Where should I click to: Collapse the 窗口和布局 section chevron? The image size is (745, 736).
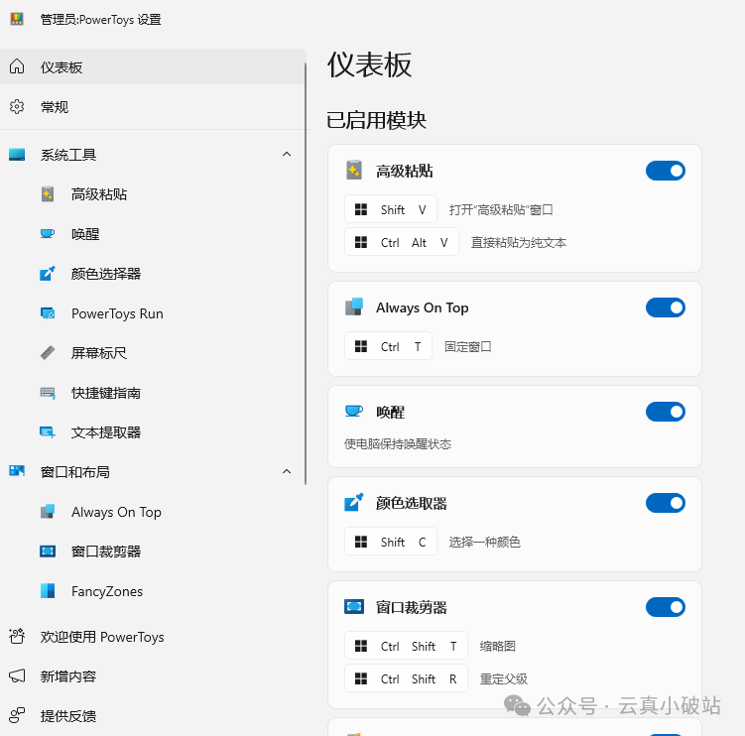tap(287, 471)
